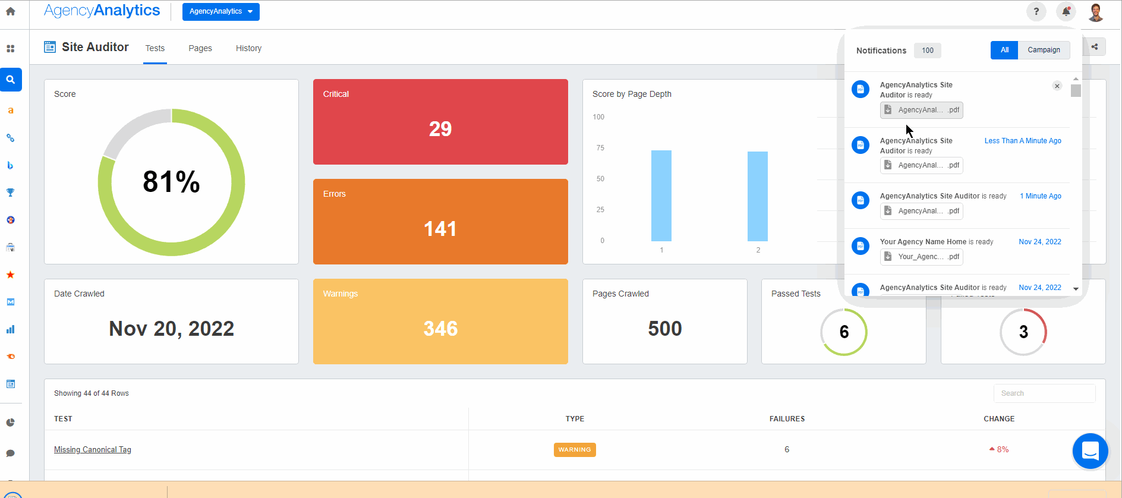
Task: Sort by the TYPE column header
Action: (575, 419)
